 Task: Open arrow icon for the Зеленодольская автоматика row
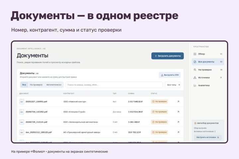(x=178, y=122)
